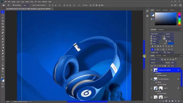The height and width of the screenshot is (103, 183).
Task: Create a new group folder icon
Action: 172,101
